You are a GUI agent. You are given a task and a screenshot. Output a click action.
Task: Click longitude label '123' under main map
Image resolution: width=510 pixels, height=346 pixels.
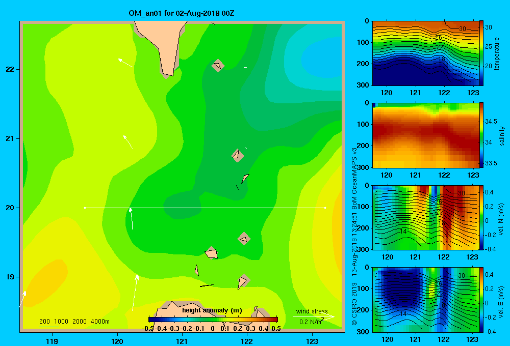(312, 341)
